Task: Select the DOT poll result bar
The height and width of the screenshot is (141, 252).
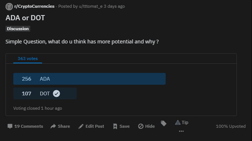Action: point(45,94)
